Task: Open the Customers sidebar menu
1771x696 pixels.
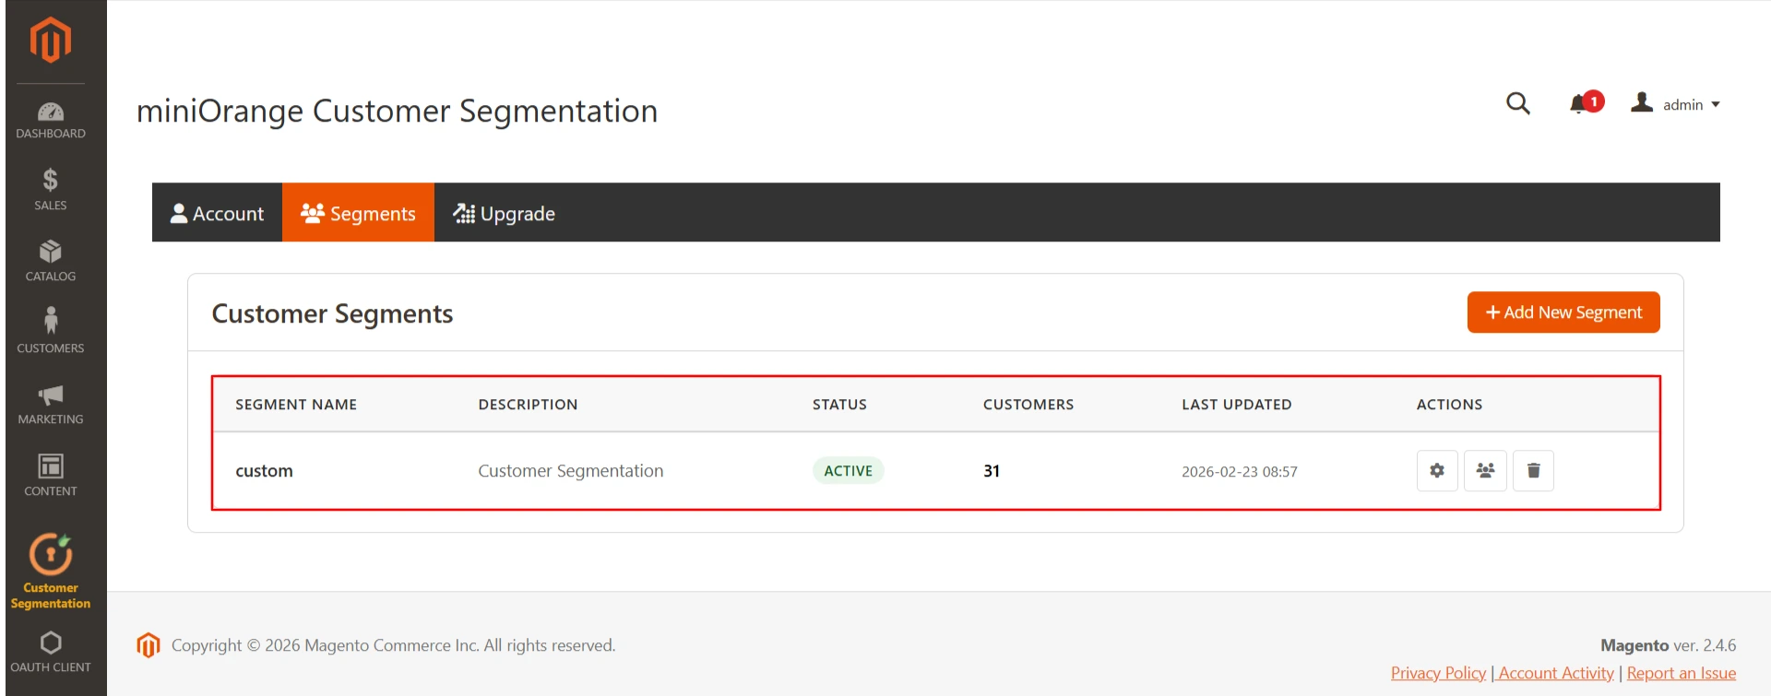Action: (x=51, y=332)
